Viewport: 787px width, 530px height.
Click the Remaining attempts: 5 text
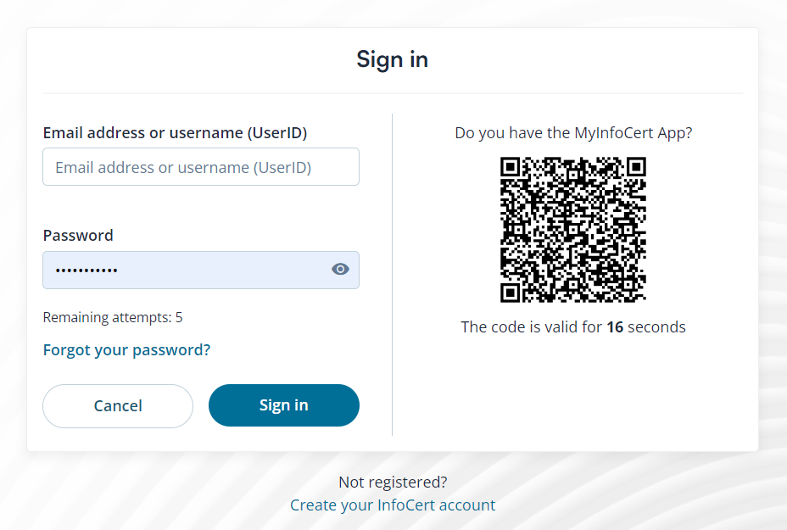click(x=113, y=318)
